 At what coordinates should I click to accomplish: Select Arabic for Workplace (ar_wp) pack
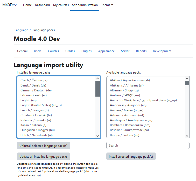pyautogui.click(x=146, y=100)
